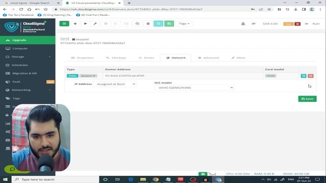
Task: Collapse the Upgrade sidebar item
Action: click(28, 40)
